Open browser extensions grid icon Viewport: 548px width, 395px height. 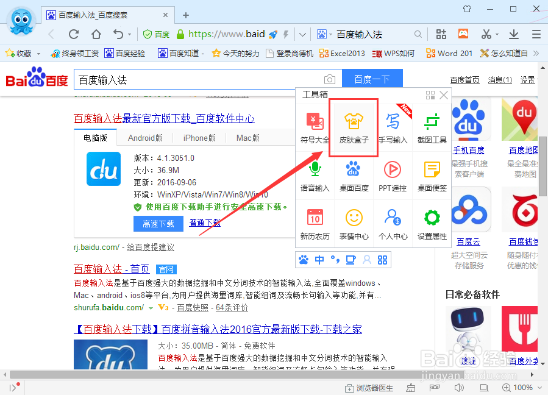pyautogui.click(x=441, y=34)
